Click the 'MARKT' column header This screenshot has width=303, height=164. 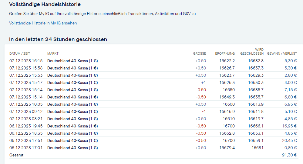53,53
